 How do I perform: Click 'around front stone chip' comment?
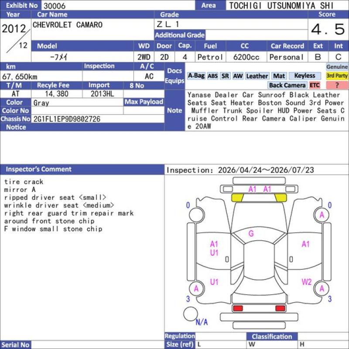click(x=49, y=221)
